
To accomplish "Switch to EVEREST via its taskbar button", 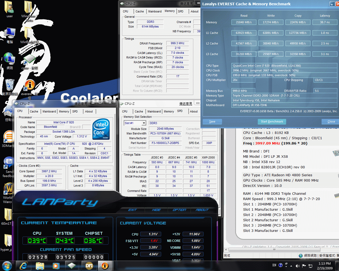I will tap(105, 266).
